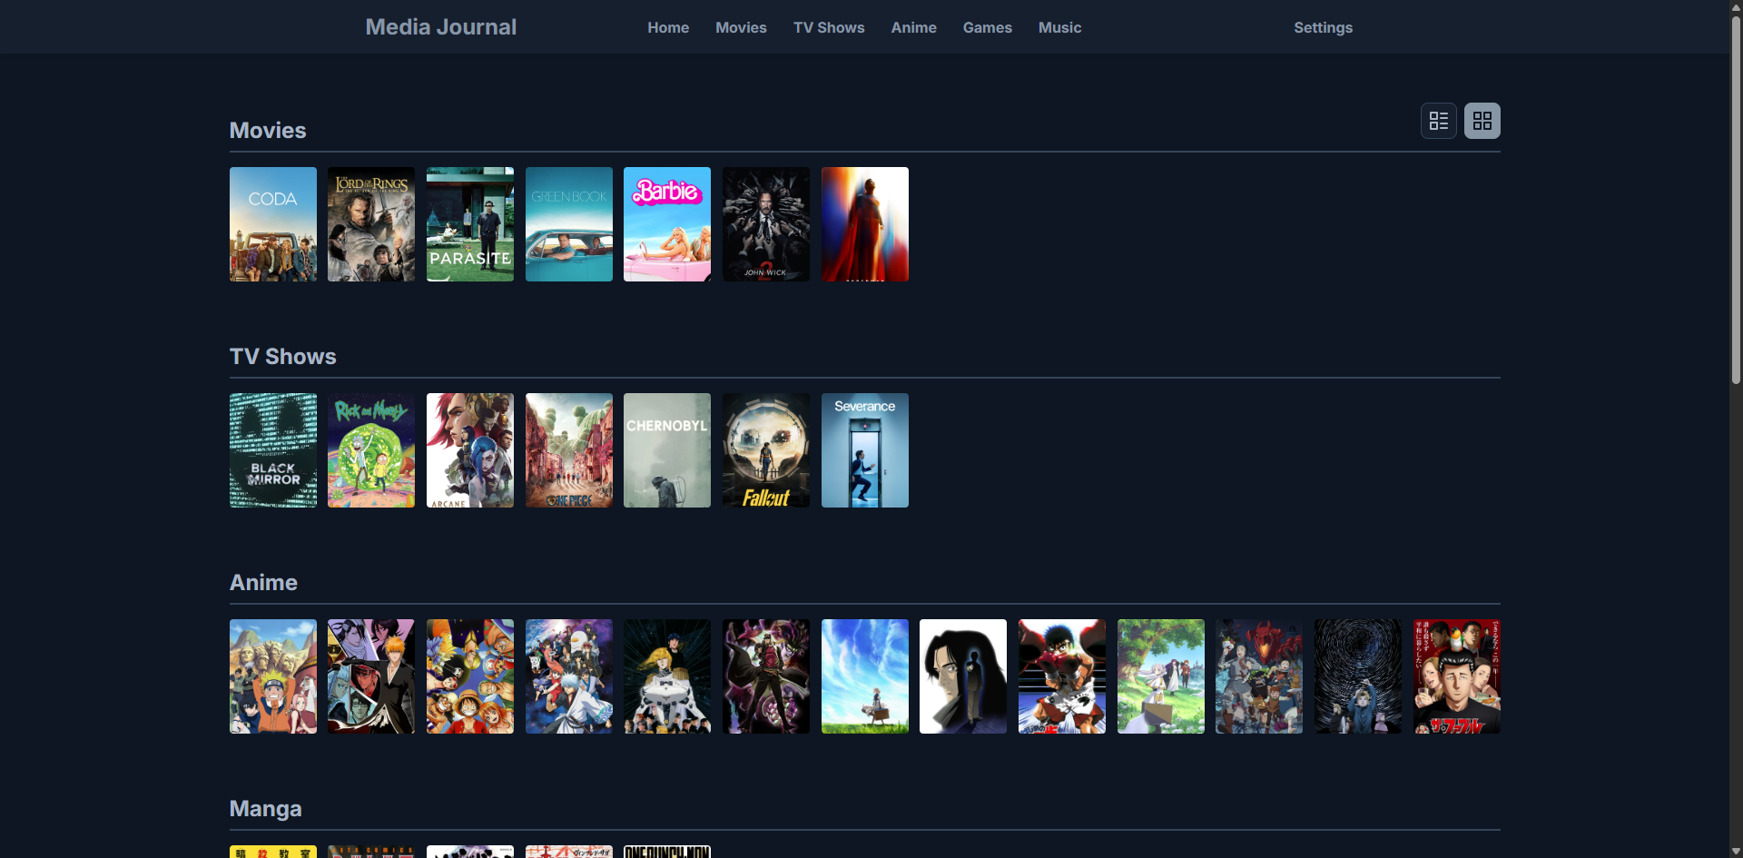Click the scrollbar down arrow
Screen dimensions: 1743x858
point(1736,852)
